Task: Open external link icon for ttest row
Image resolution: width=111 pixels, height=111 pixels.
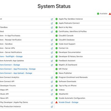Action: [52, 32]
